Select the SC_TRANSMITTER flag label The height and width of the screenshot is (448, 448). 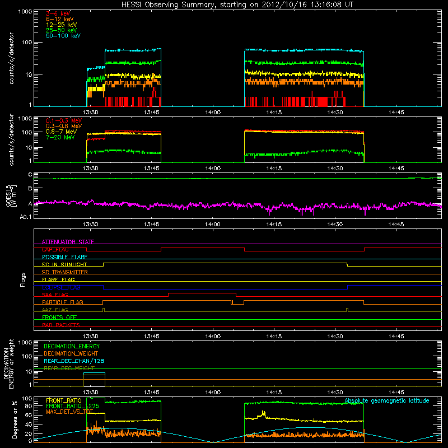[x=65, y=272]
